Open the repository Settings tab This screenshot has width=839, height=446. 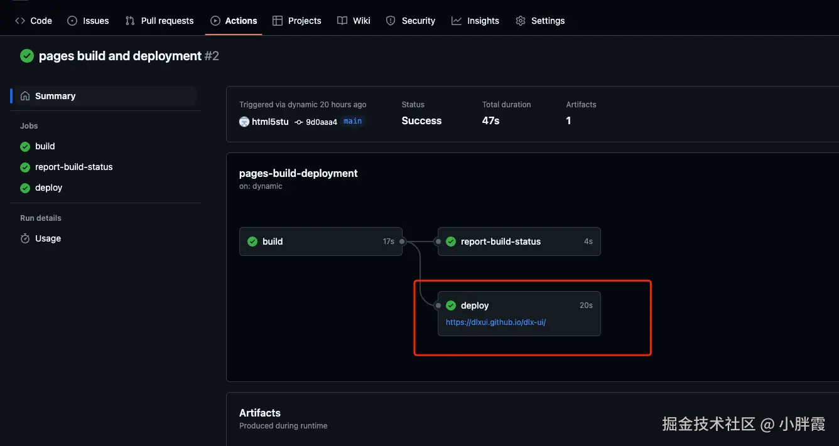pyautogui.click(x=540, y=21)
